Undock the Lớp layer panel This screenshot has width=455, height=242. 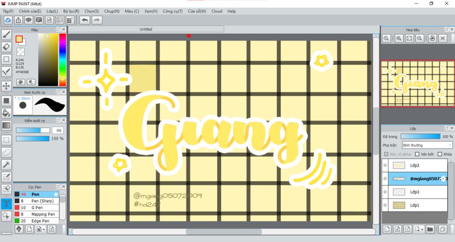click(x=447, y=128)
